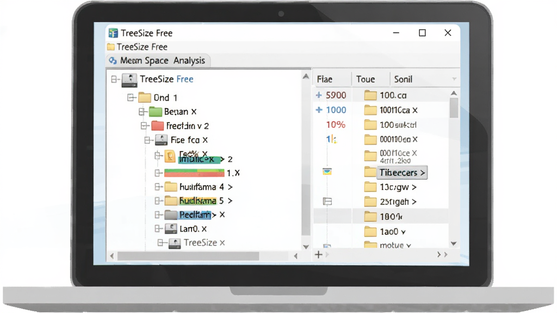This screenshot has width=557, height=313.
Task: Expand the node before the 1.X bar
Action: 158,173
